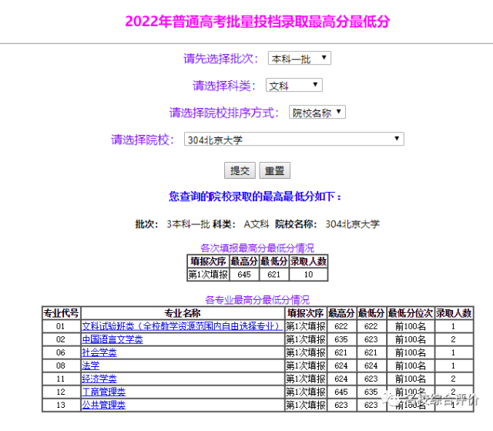
Task: Open the 文科 subject category dropdown
Action: pos(294,86)
